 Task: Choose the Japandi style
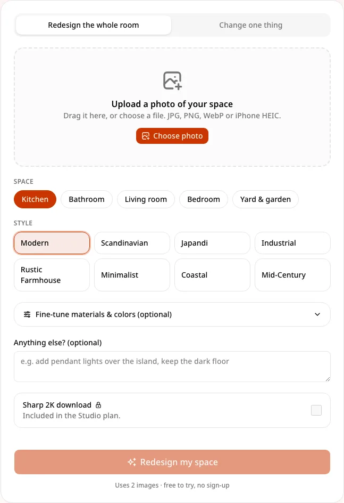[212, 243]
